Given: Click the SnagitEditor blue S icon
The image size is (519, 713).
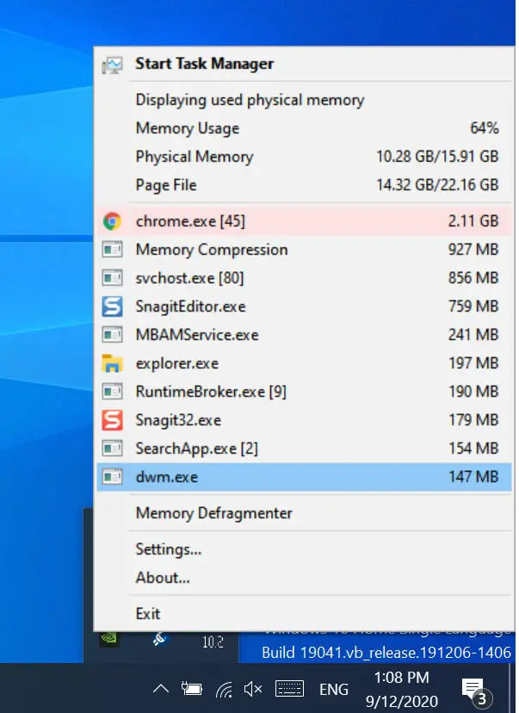Looking at the screenshot, I should click(112, 307).
